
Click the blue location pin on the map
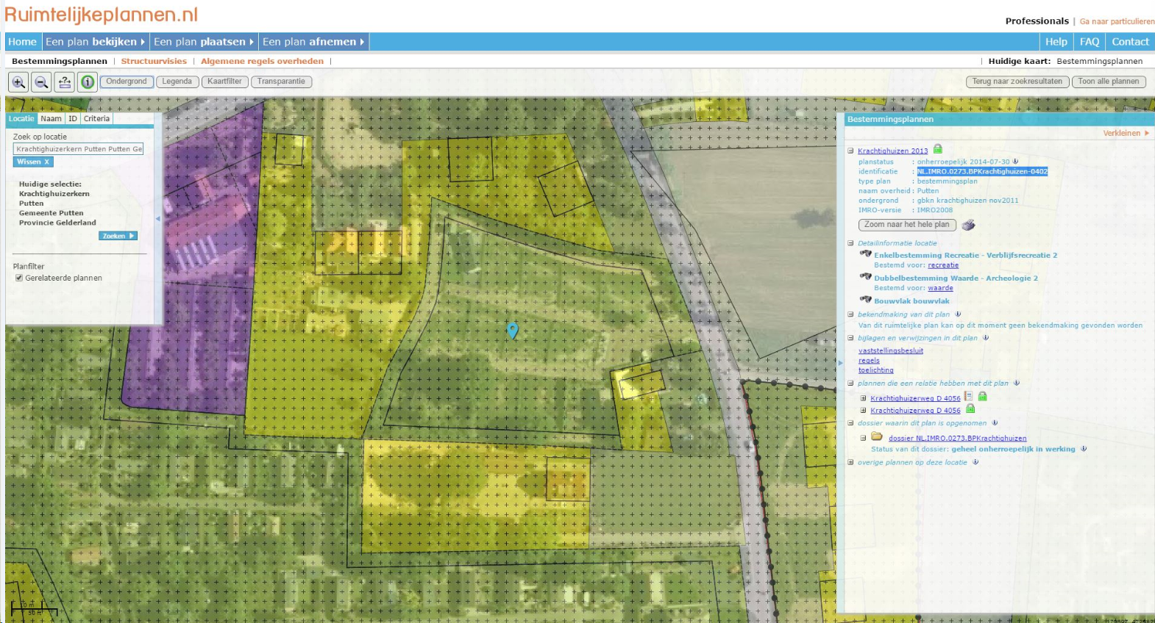click(513, 330)
